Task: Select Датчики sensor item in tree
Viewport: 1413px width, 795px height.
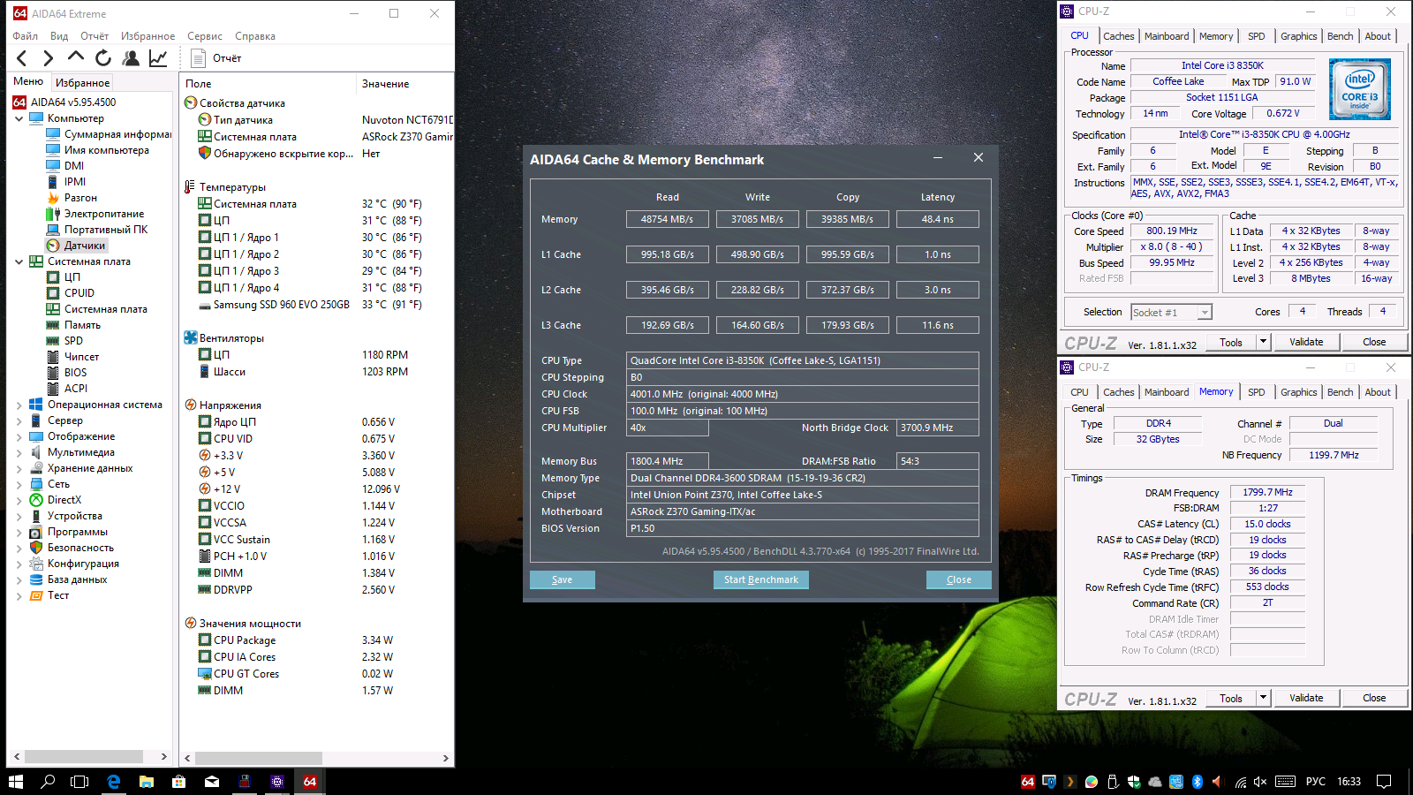Action: pyautogui.click(x=85, y=246)
